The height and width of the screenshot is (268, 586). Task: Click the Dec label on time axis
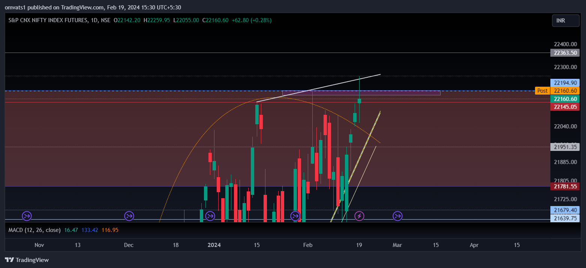129,245
